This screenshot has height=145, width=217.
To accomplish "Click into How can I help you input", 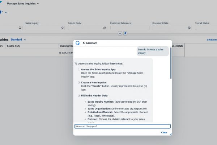I will (123, 126).
